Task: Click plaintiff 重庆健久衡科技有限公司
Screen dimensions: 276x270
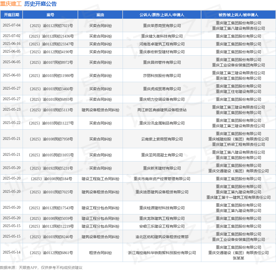Action: click(162, 36)
